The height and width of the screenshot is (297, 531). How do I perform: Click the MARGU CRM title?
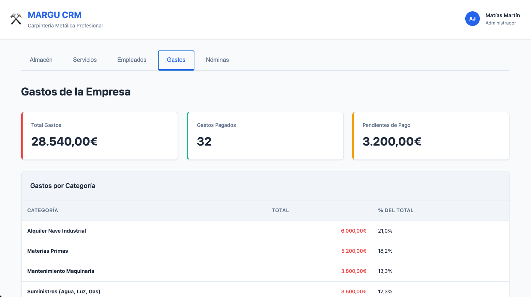pyautogui.click(x=54, y=15)
